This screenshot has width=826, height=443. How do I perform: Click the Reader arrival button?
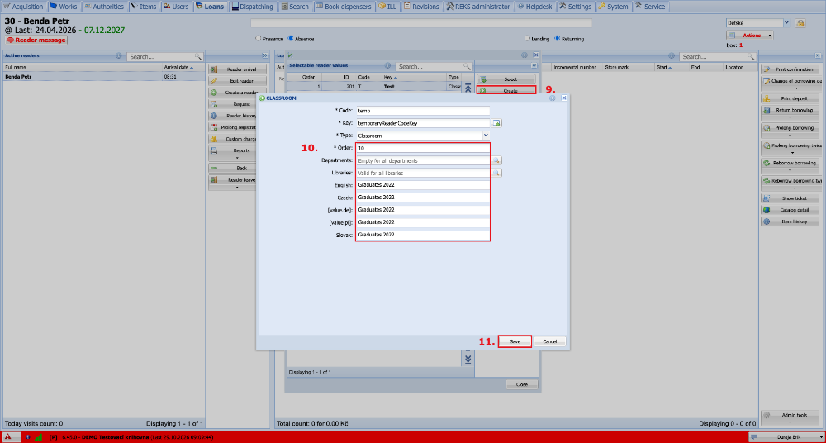(x=238, y=69)
